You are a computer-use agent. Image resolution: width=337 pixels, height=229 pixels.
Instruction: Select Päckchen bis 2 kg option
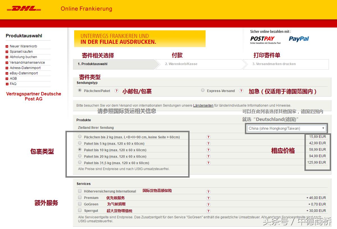point(79,136)
